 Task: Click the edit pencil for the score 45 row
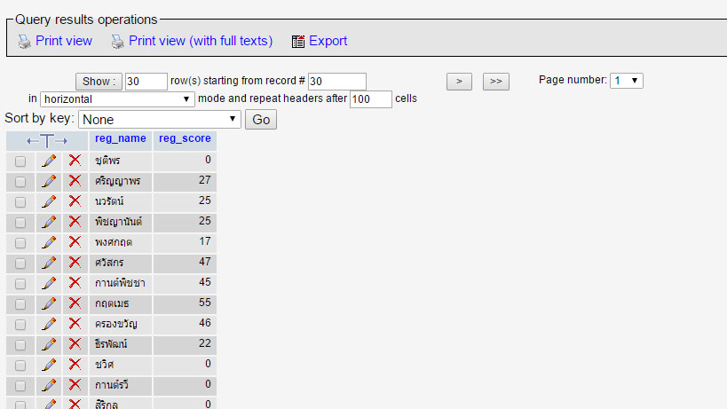click(49, 283)
